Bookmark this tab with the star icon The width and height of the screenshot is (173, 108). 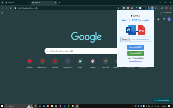[x=118, y=8]
